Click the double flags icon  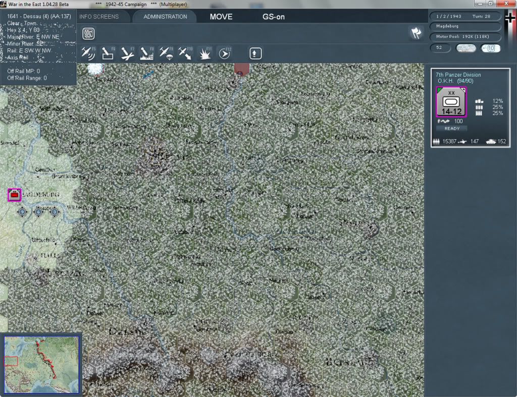coord(416,33)
